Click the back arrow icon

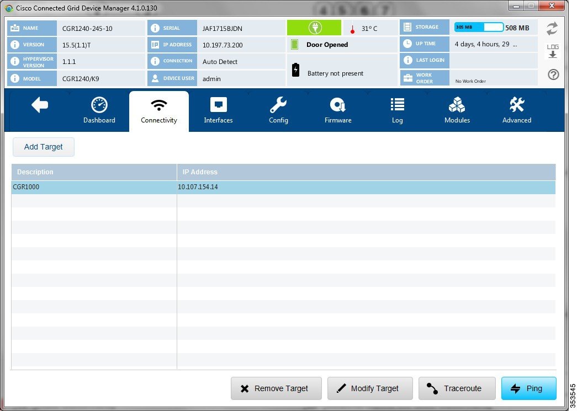[x=40, y=105]
